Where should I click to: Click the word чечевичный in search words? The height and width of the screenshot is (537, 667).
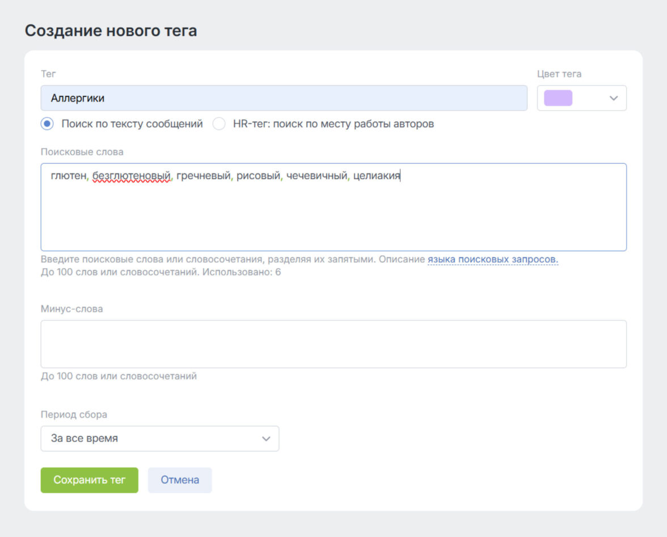click(x=316, y=176)
